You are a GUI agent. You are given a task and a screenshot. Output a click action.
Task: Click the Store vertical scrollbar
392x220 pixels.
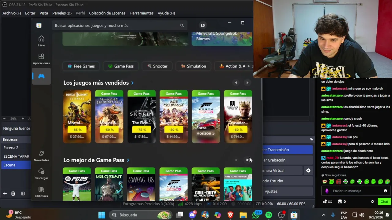(261, 89)
